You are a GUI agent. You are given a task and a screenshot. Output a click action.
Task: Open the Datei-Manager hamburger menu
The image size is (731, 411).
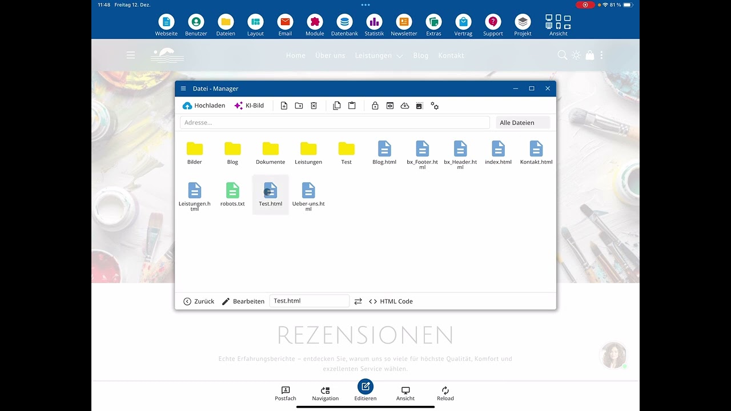point(183,88)
